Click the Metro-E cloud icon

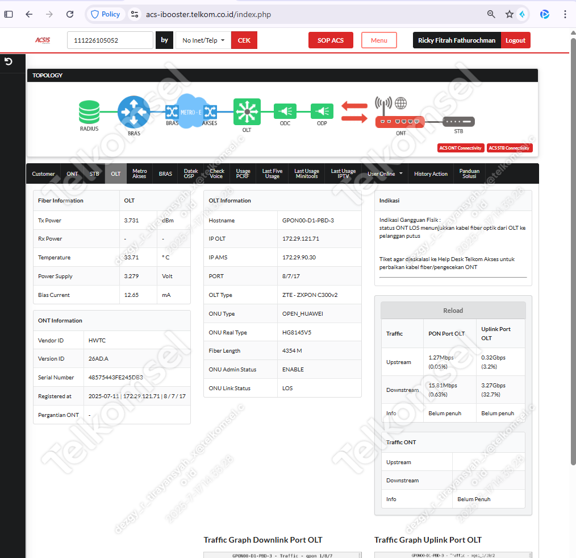[191, 111]
